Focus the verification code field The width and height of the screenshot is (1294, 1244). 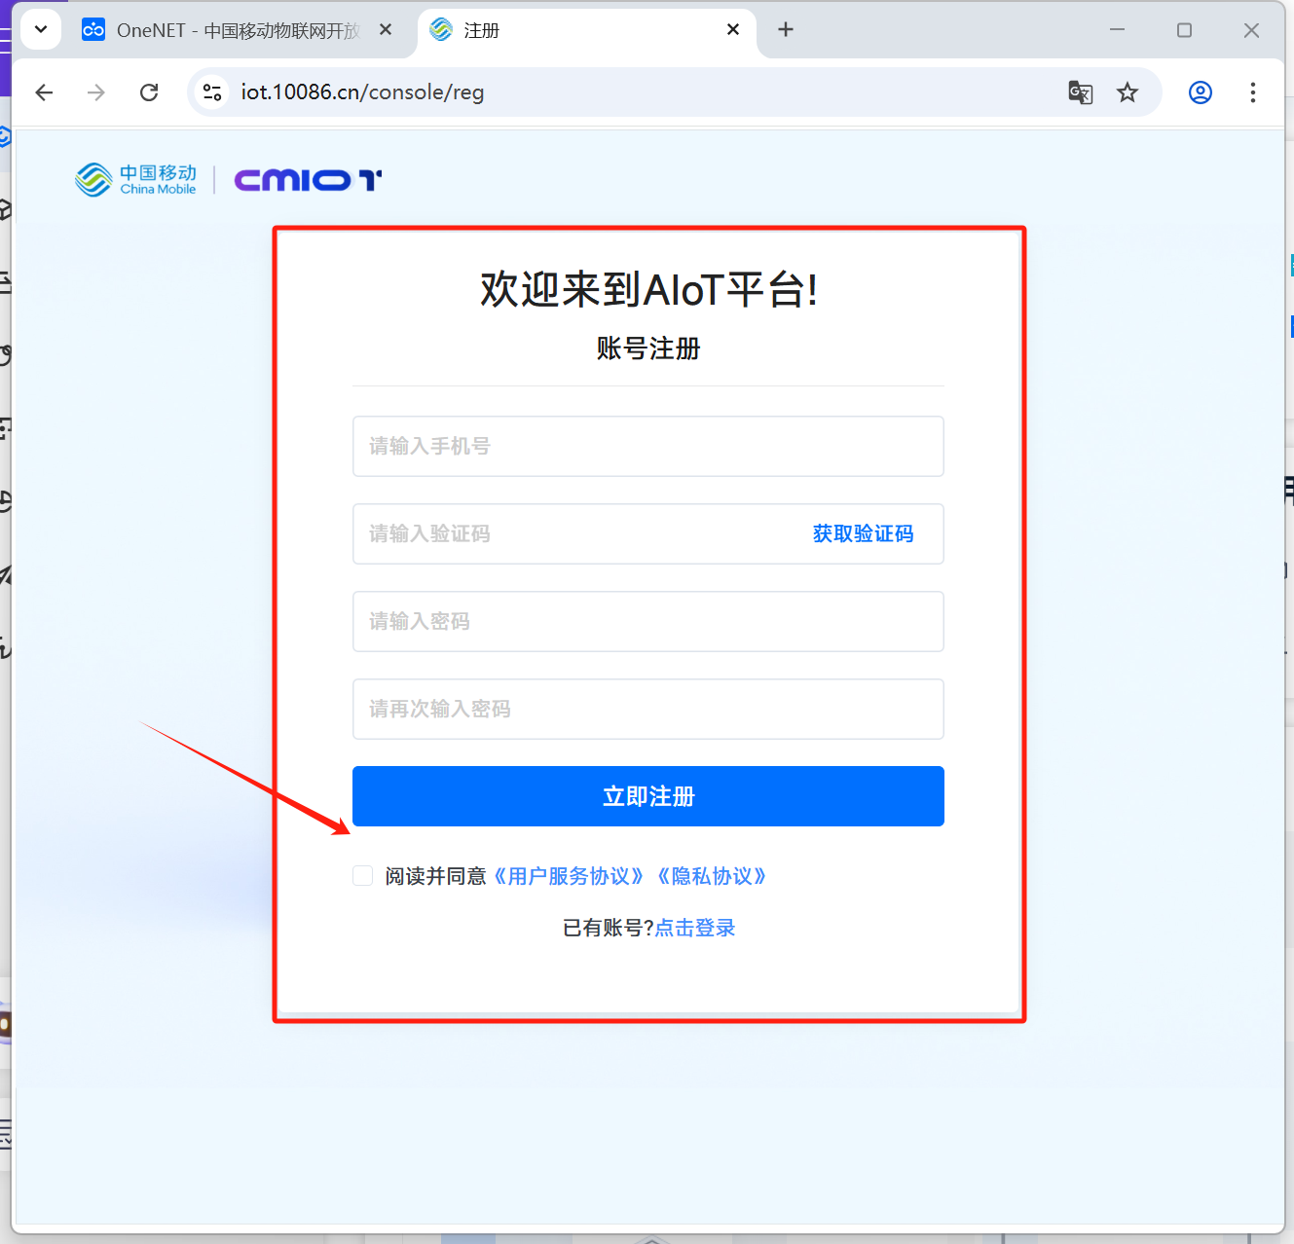[648, 533]
